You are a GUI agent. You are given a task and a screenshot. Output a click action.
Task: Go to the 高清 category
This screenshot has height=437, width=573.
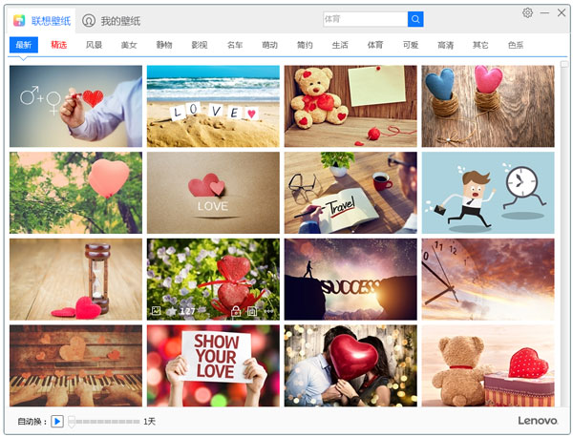pyautogui.click(x=445, y=45)
